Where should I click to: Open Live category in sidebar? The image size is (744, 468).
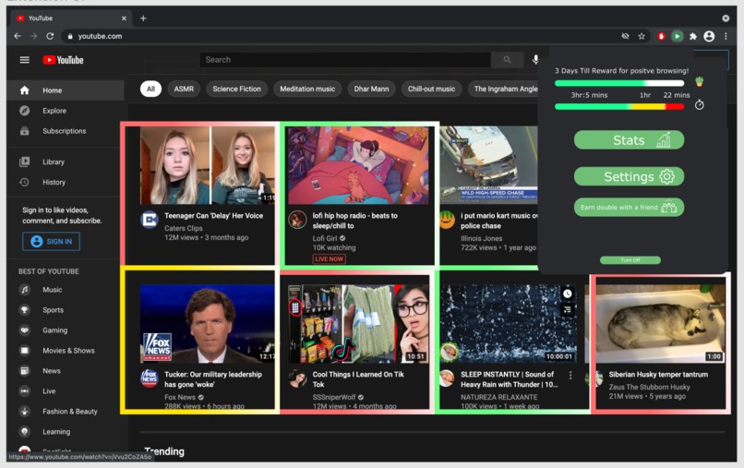(x=66, y=391)
